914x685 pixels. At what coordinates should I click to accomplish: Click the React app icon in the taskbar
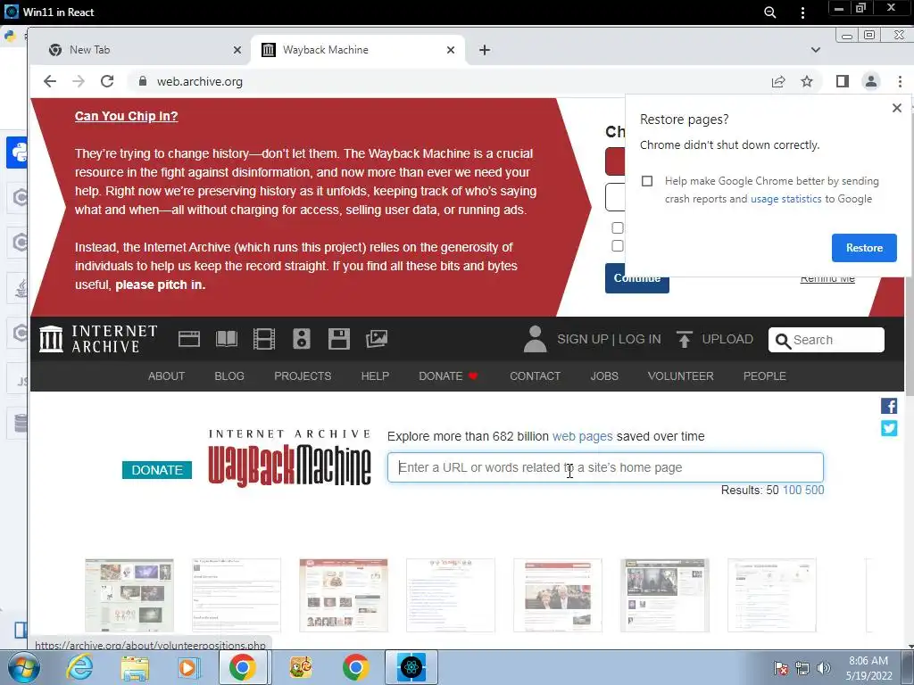411,667
